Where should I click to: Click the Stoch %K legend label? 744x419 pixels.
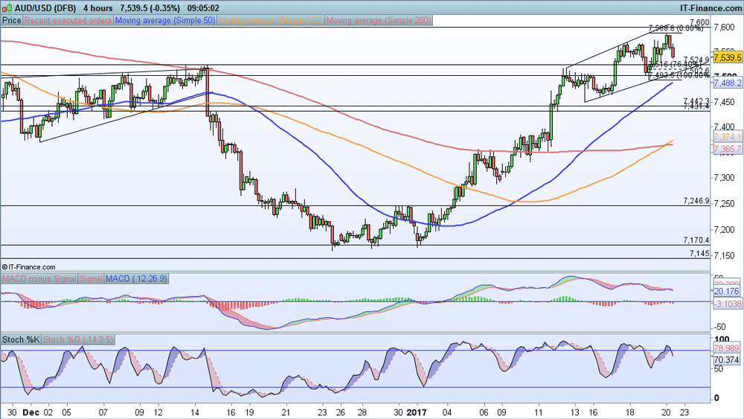[21, 339]
